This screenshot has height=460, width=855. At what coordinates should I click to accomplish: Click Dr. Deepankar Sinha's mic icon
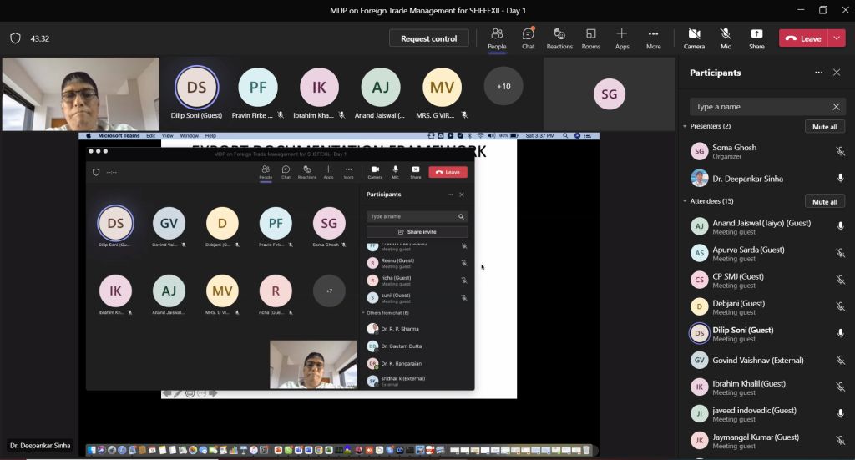[840, 178]
